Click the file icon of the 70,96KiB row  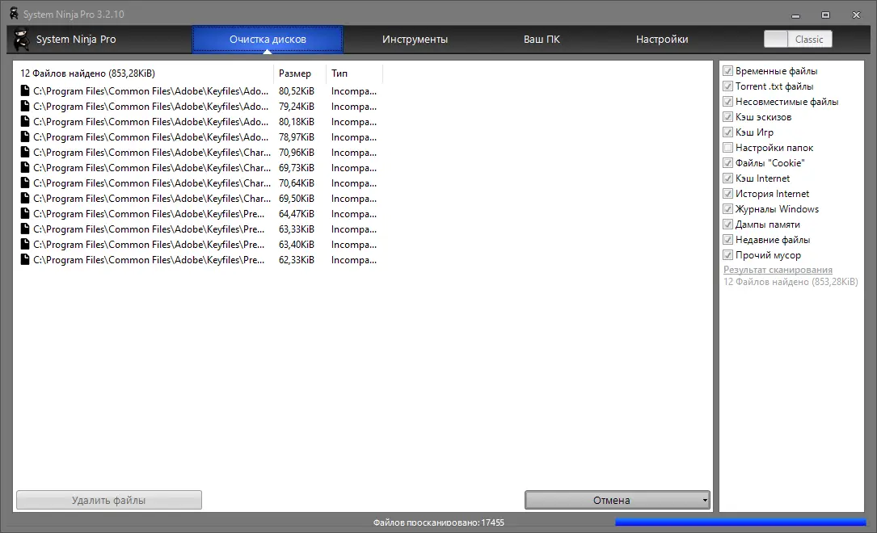(x=24, y=152)
